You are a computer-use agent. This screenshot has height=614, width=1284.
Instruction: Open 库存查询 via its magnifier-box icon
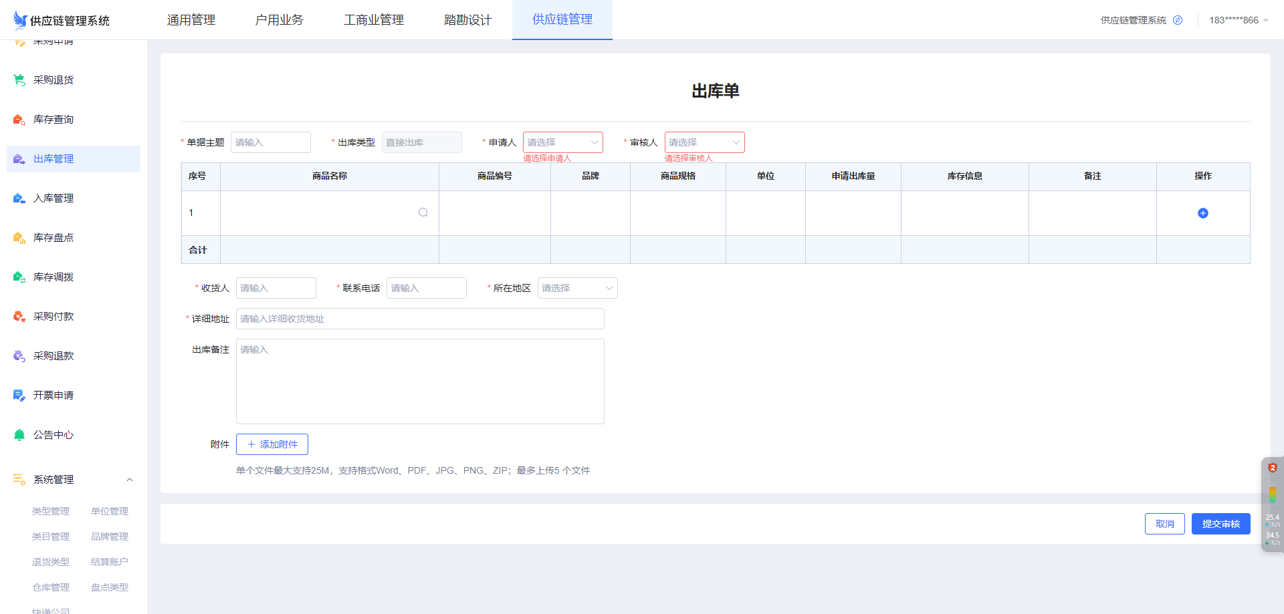[x=18, y=119]
